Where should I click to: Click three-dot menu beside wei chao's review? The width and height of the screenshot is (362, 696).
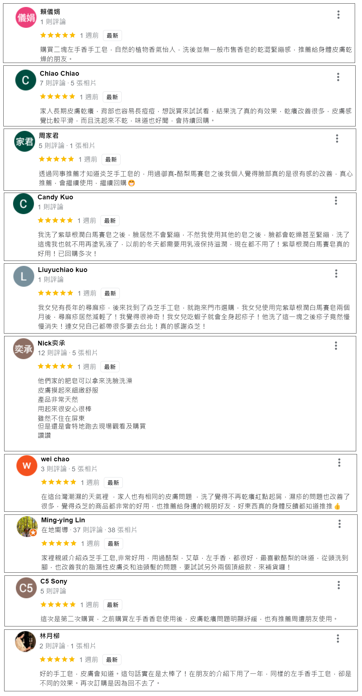pos(339,462)
